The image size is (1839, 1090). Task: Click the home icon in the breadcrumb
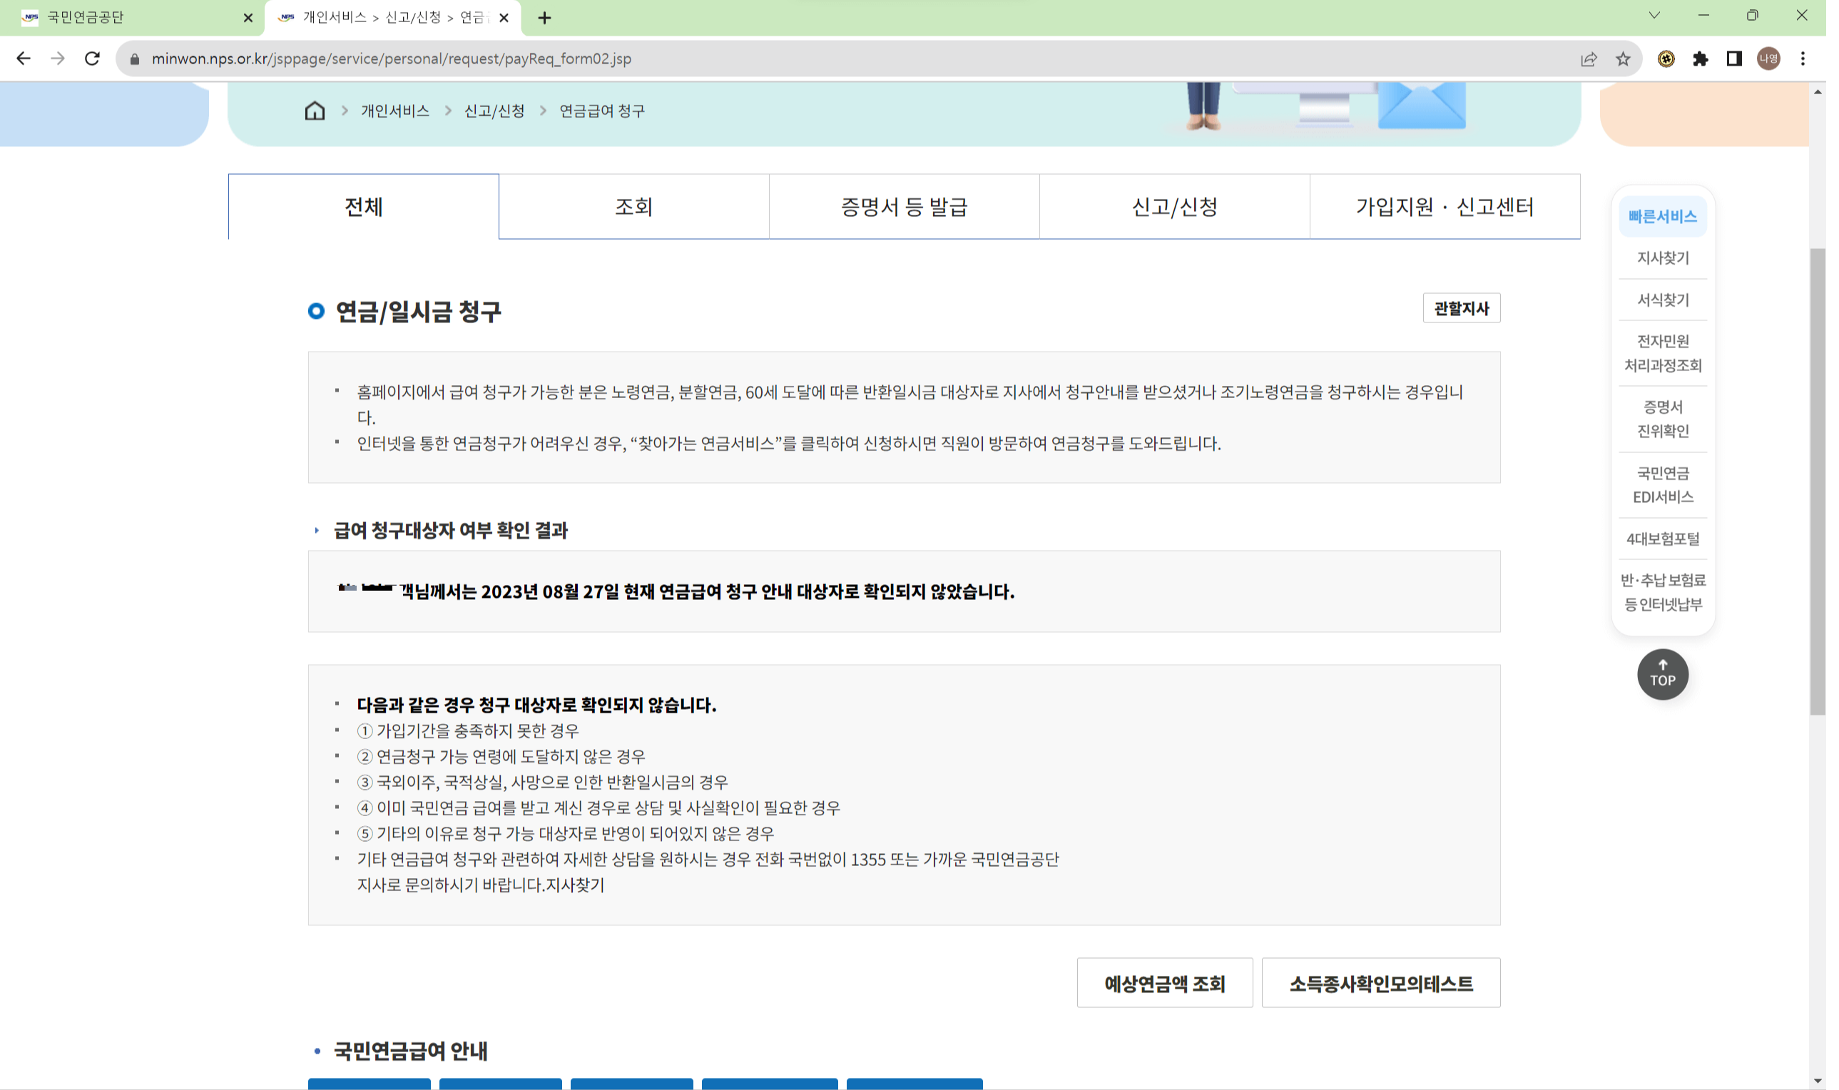(x=315, y=109)
